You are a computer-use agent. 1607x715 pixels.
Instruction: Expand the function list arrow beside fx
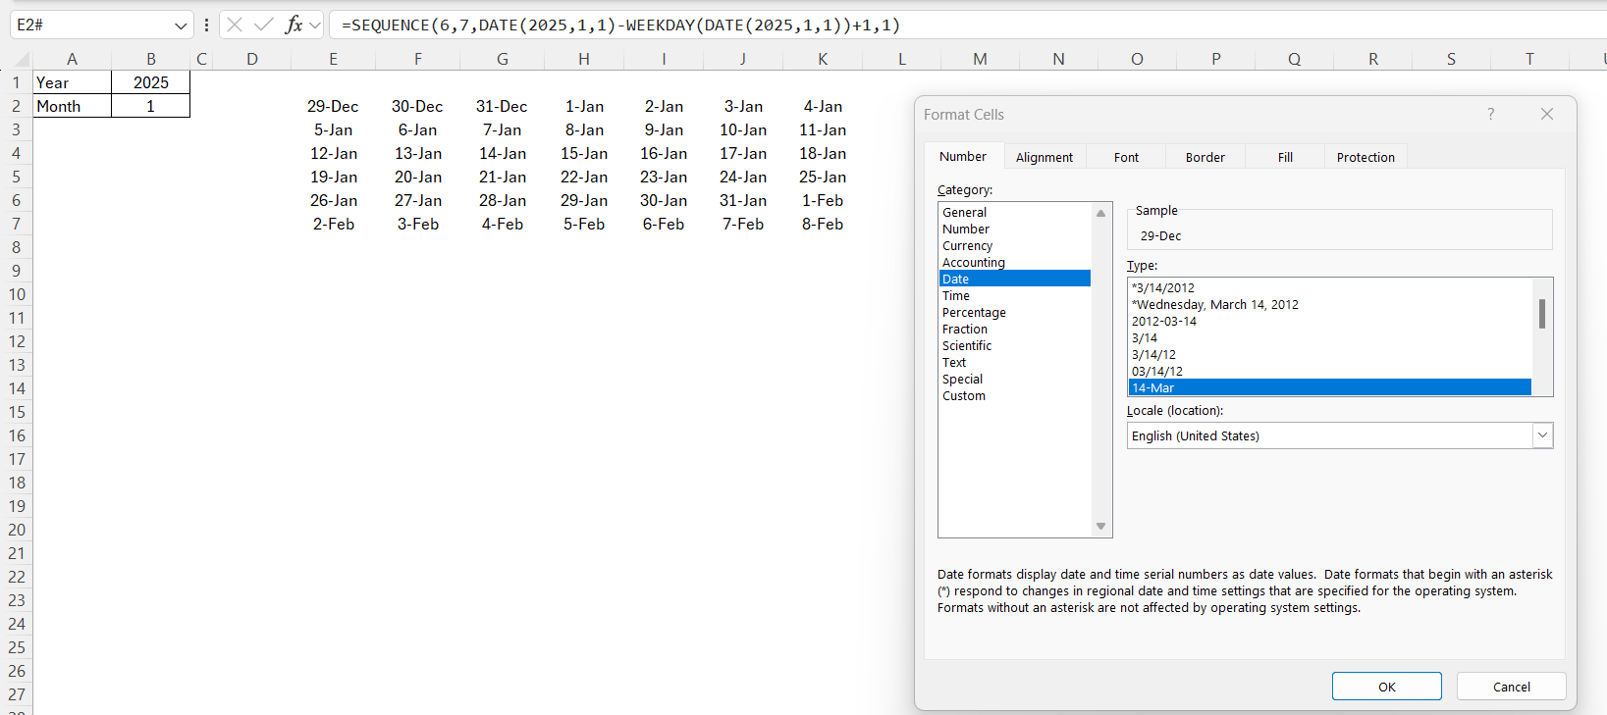(315, 25)
